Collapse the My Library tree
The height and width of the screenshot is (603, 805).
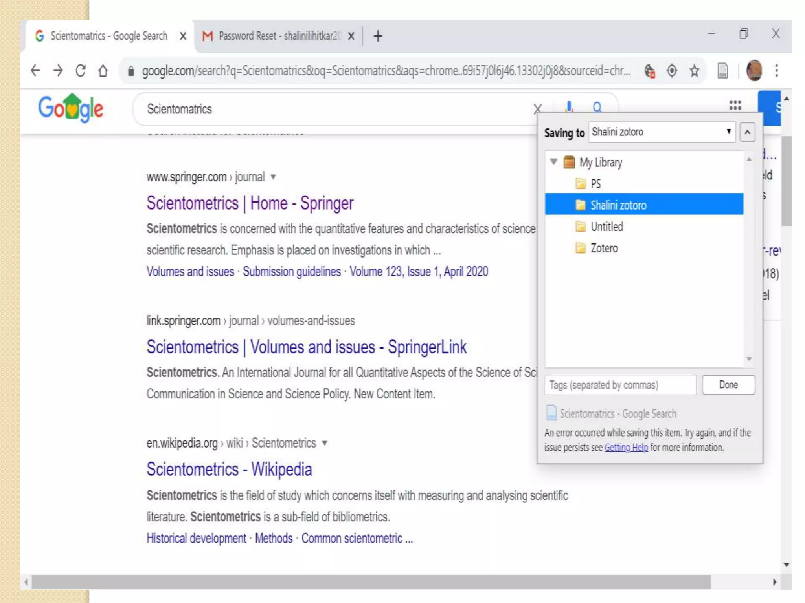point(554,161)
